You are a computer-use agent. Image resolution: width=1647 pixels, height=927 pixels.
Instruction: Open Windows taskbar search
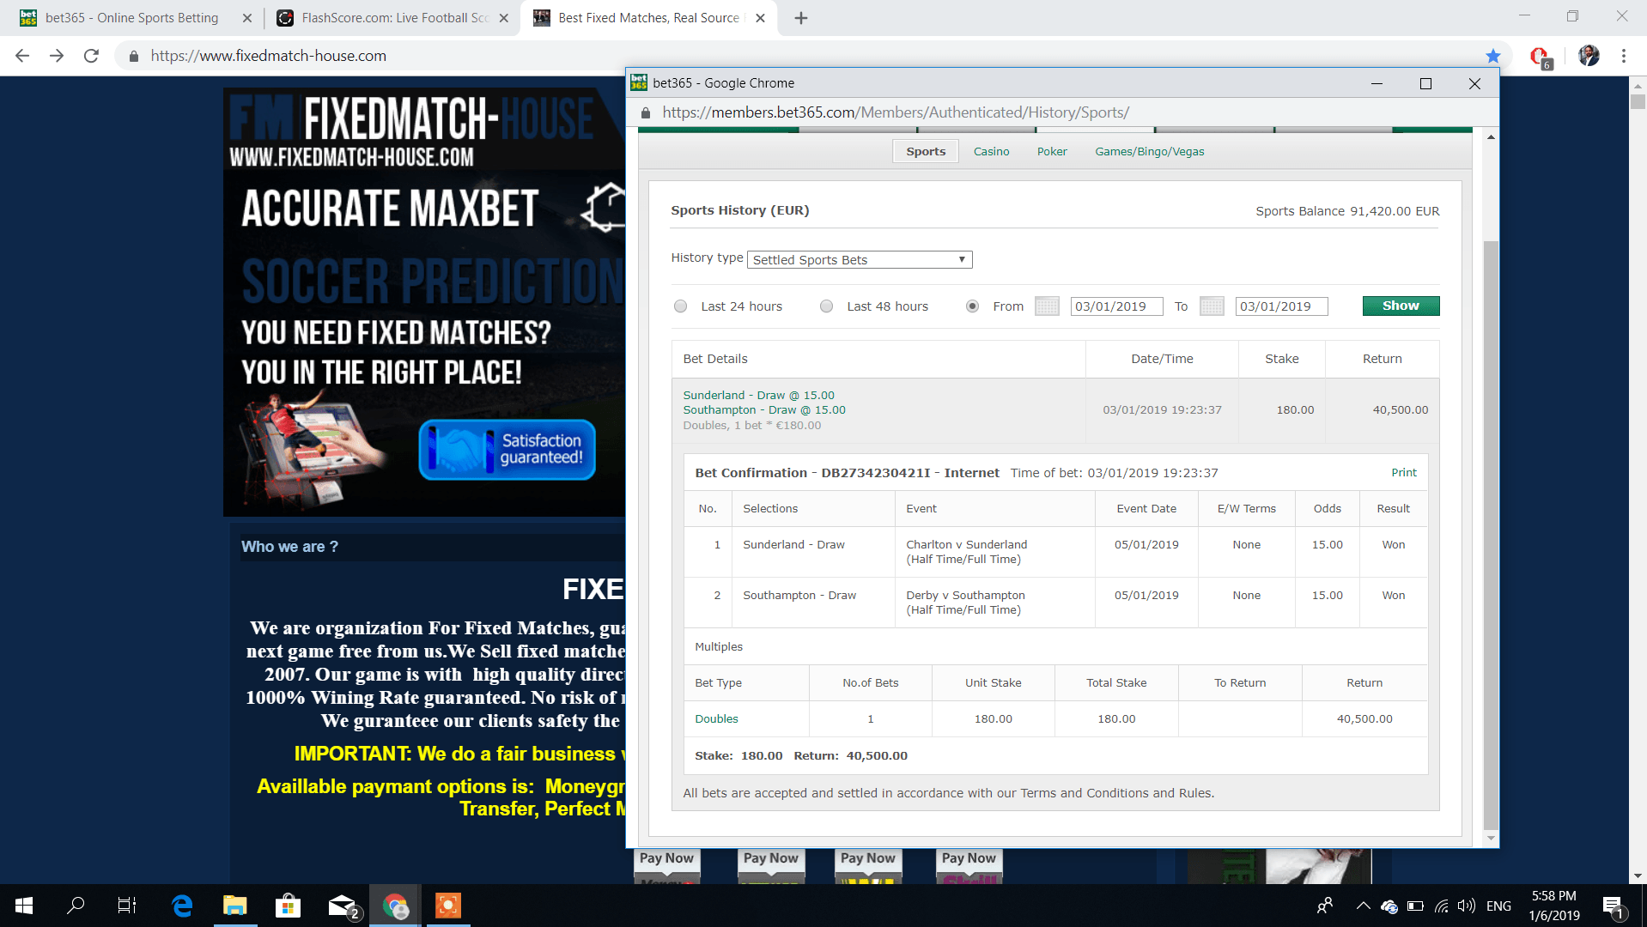76,906
